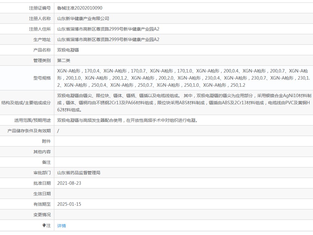Select the product name 双极电凝镊
Screen dimensions: 313x235
click(68, 50)
